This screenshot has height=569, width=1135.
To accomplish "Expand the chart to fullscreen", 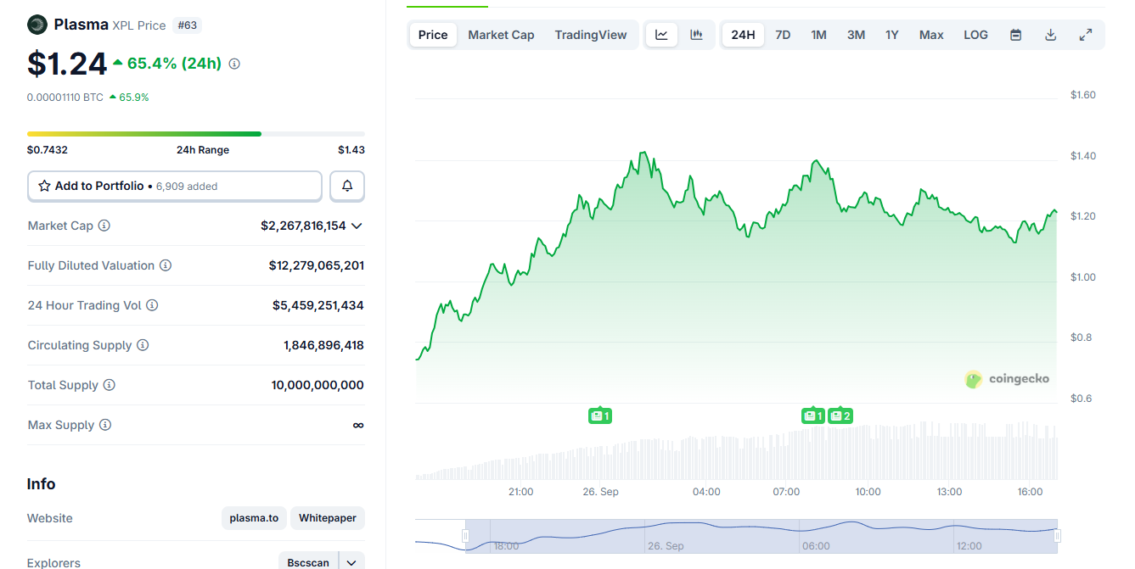I will 1085,34.
